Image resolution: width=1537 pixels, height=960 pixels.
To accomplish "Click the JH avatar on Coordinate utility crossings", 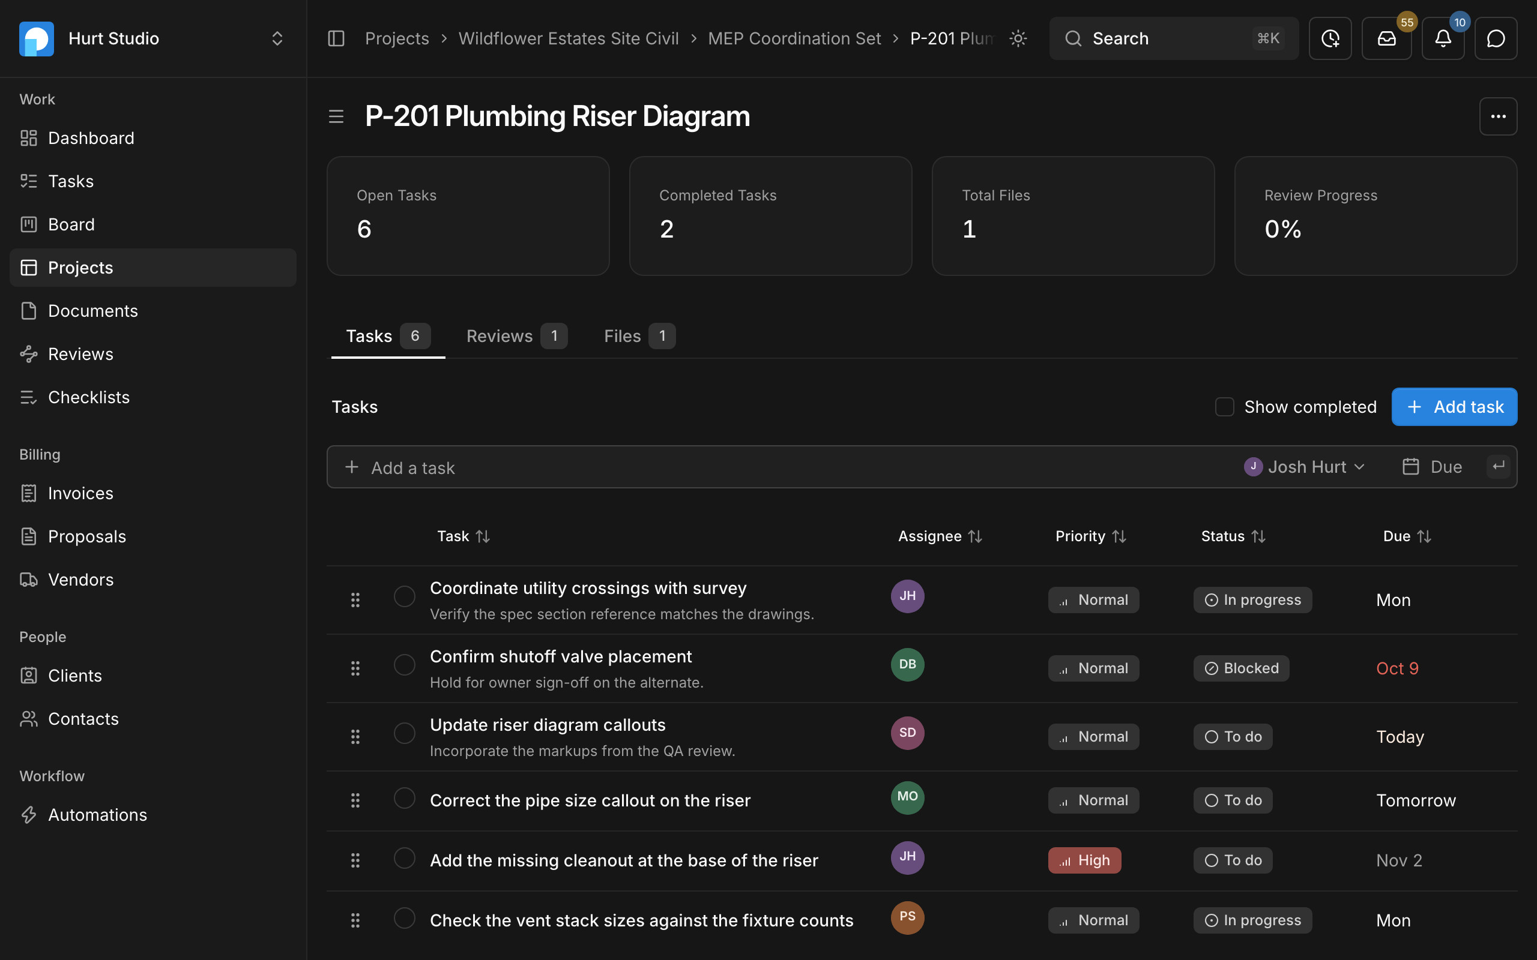I will coord(907,596).
